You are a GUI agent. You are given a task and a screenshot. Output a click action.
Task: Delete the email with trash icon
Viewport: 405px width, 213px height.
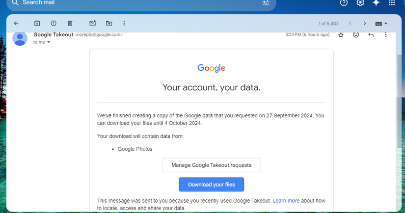point(70,23)
